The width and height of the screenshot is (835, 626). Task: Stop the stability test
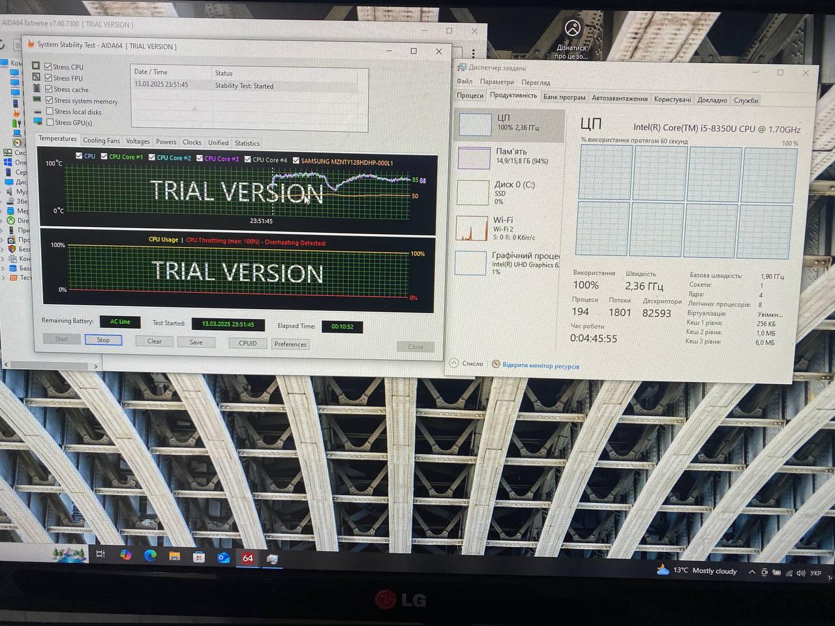(103, 340)
